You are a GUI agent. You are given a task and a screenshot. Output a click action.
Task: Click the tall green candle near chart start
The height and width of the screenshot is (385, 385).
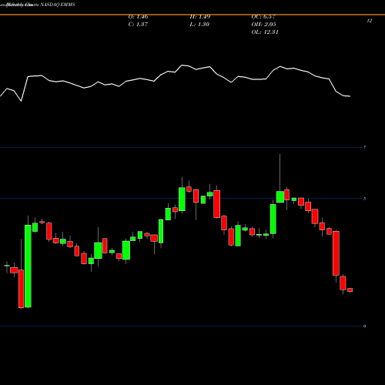[x=28, y=266]
